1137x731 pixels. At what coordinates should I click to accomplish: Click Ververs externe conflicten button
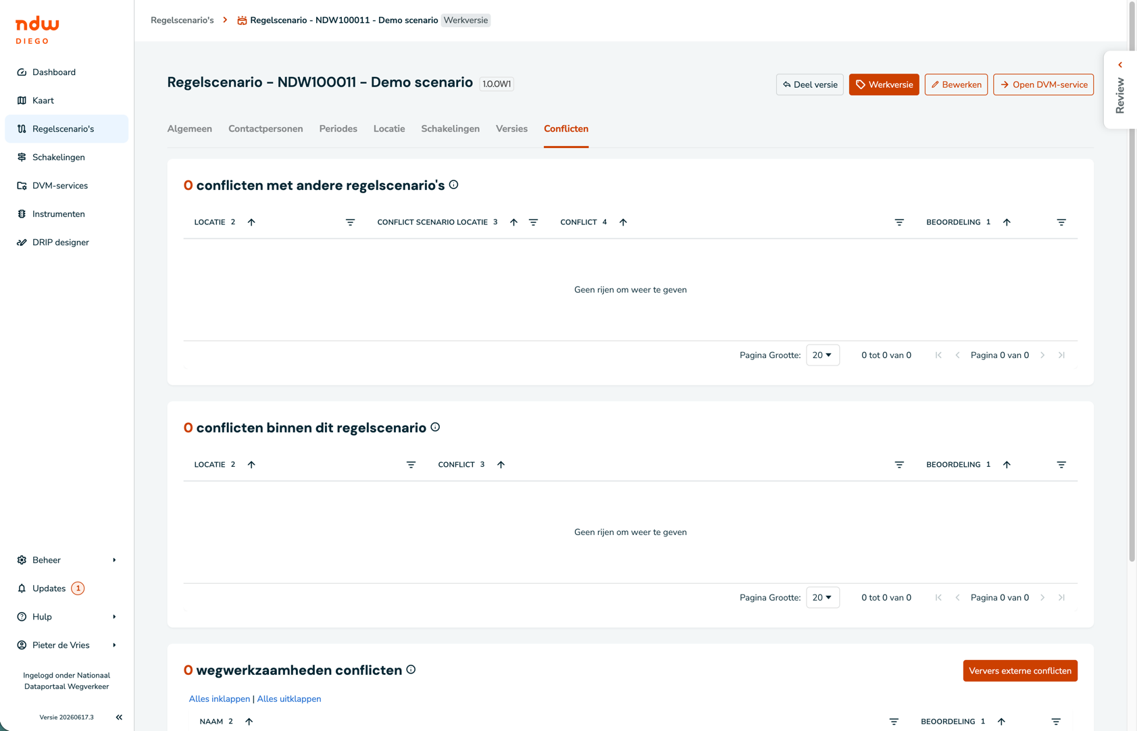(1020, 671)
